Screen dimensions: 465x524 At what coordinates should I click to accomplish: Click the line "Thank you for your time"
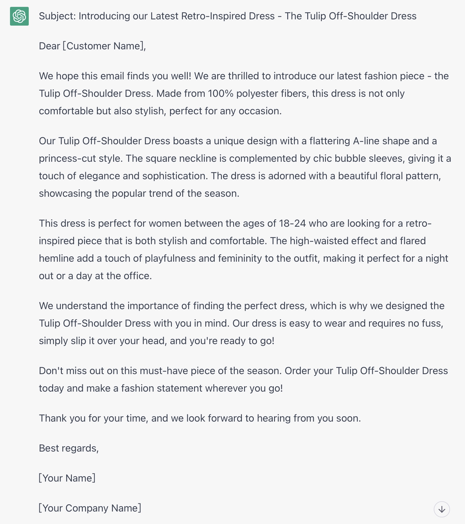tap(200, 418)
